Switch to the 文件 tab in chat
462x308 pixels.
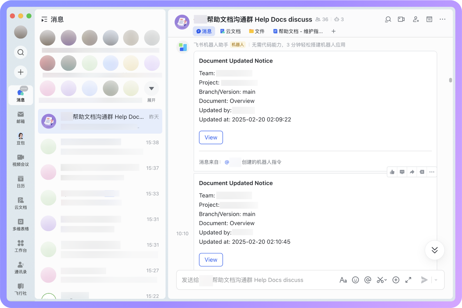257,31
